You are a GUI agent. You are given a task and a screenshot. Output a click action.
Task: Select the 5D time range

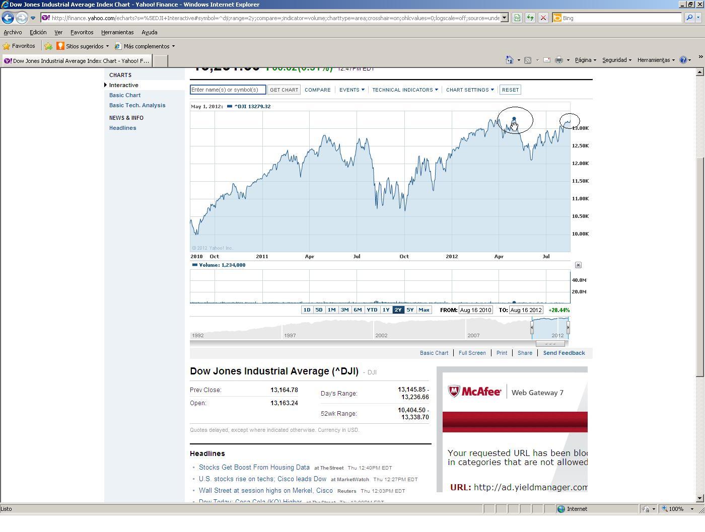tap(319, 310)
